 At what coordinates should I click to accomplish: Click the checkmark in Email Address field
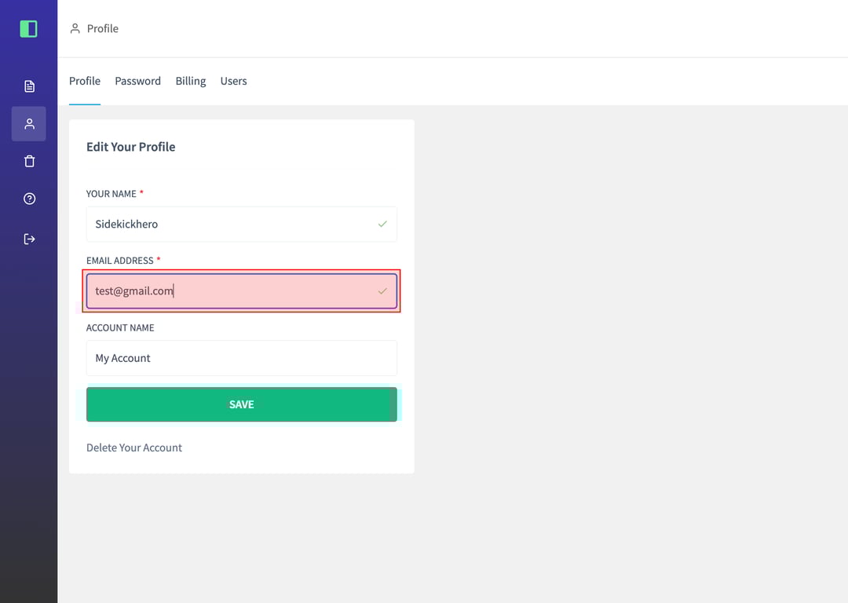pyautogui.click(x=382, y=291)
